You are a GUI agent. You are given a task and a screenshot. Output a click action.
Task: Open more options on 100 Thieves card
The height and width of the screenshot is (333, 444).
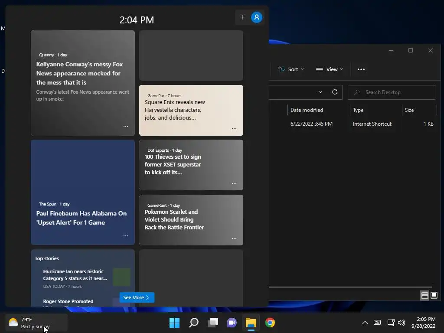(x=234, y=183)
